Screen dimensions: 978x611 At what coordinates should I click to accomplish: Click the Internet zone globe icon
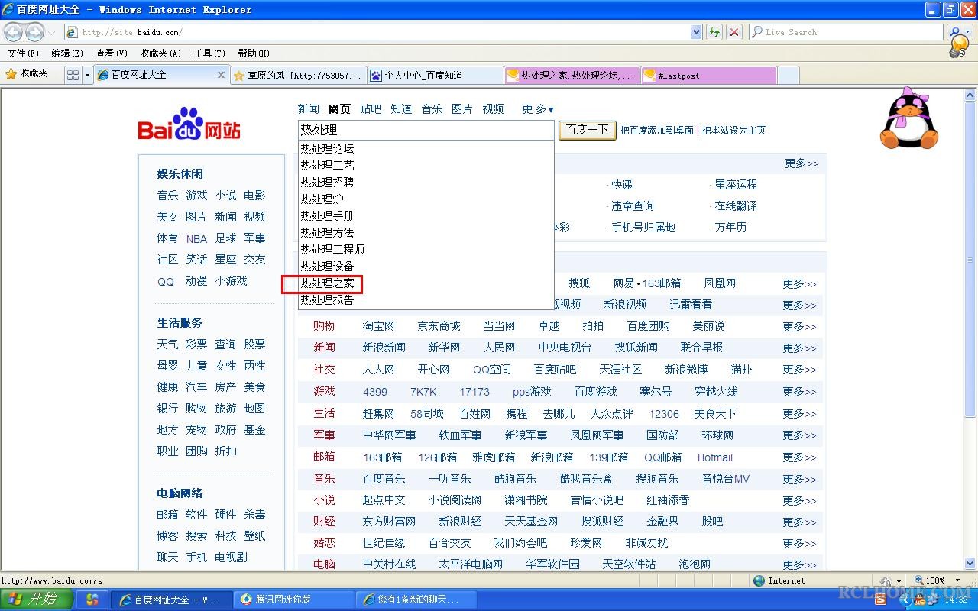click(x=759, y=580)
